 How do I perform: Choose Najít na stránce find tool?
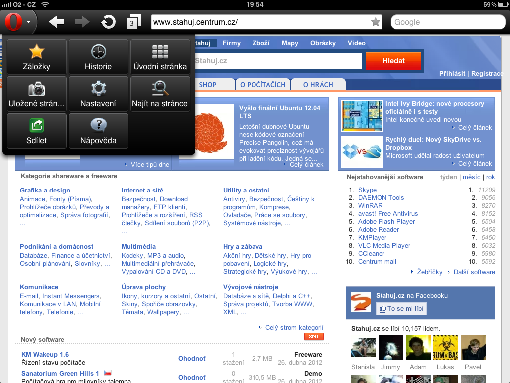[160, 94]
